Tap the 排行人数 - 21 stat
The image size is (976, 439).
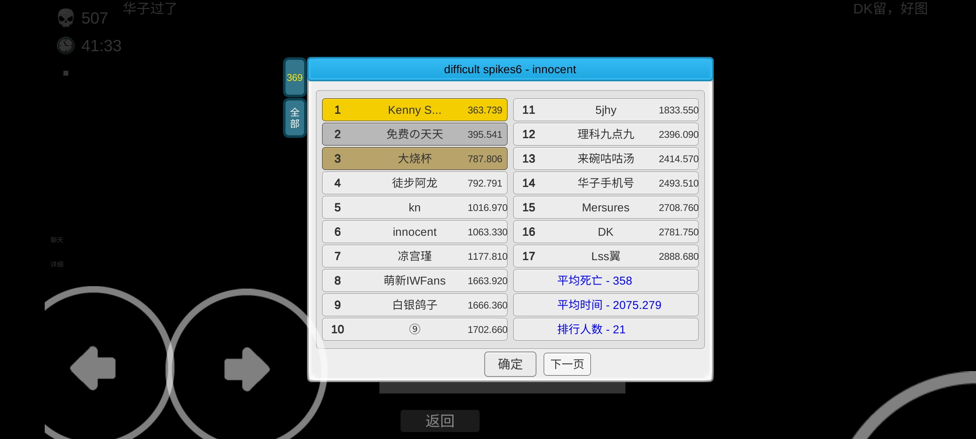(606, 329)
